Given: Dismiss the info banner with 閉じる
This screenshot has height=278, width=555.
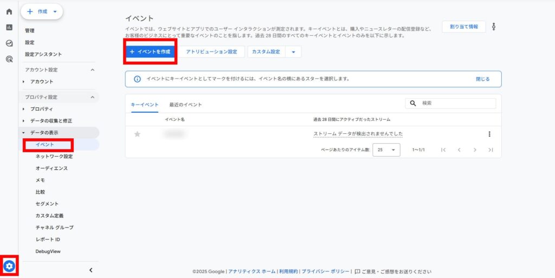Looking at the screenshot, I should tap(482, 79).
